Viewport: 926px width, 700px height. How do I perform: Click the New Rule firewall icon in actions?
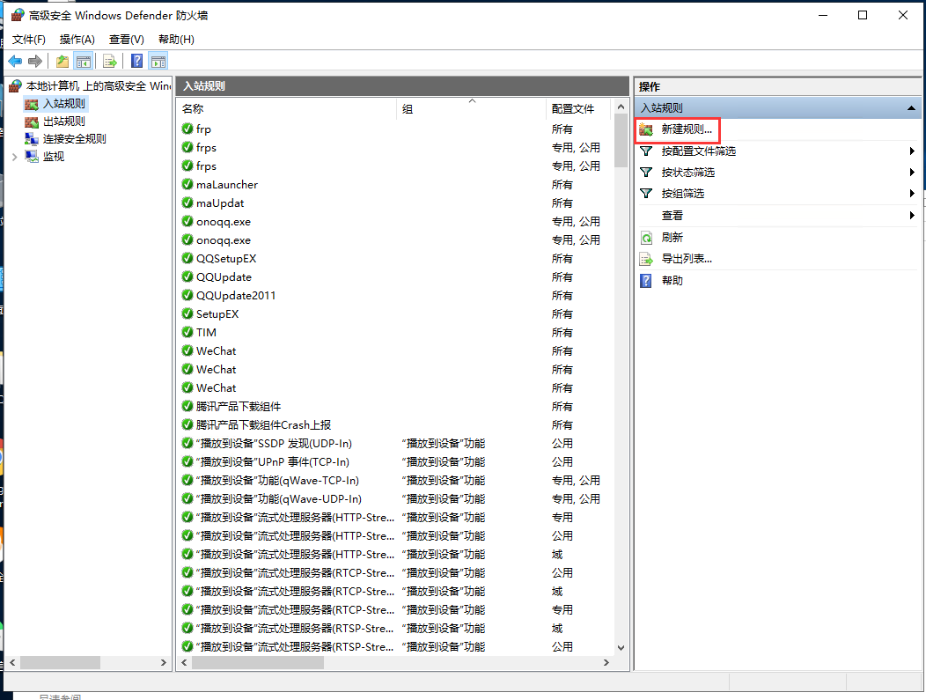[646, 129]
